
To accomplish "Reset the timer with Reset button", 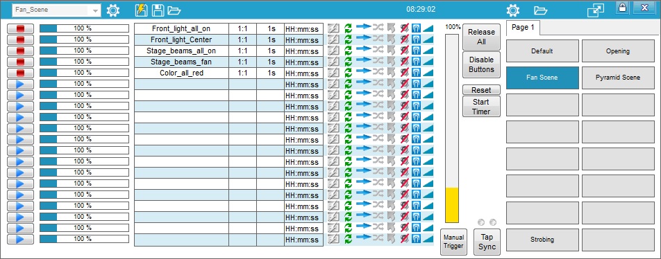I will pyautogui.click(x=481, y=90).
